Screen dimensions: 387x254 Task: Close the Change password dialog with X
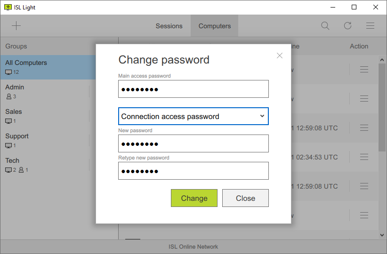click(280, 56)
